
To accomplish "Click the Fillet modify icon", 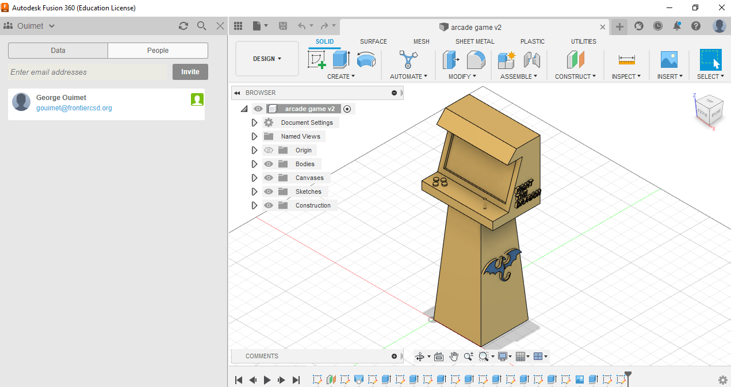I will 476,60.
